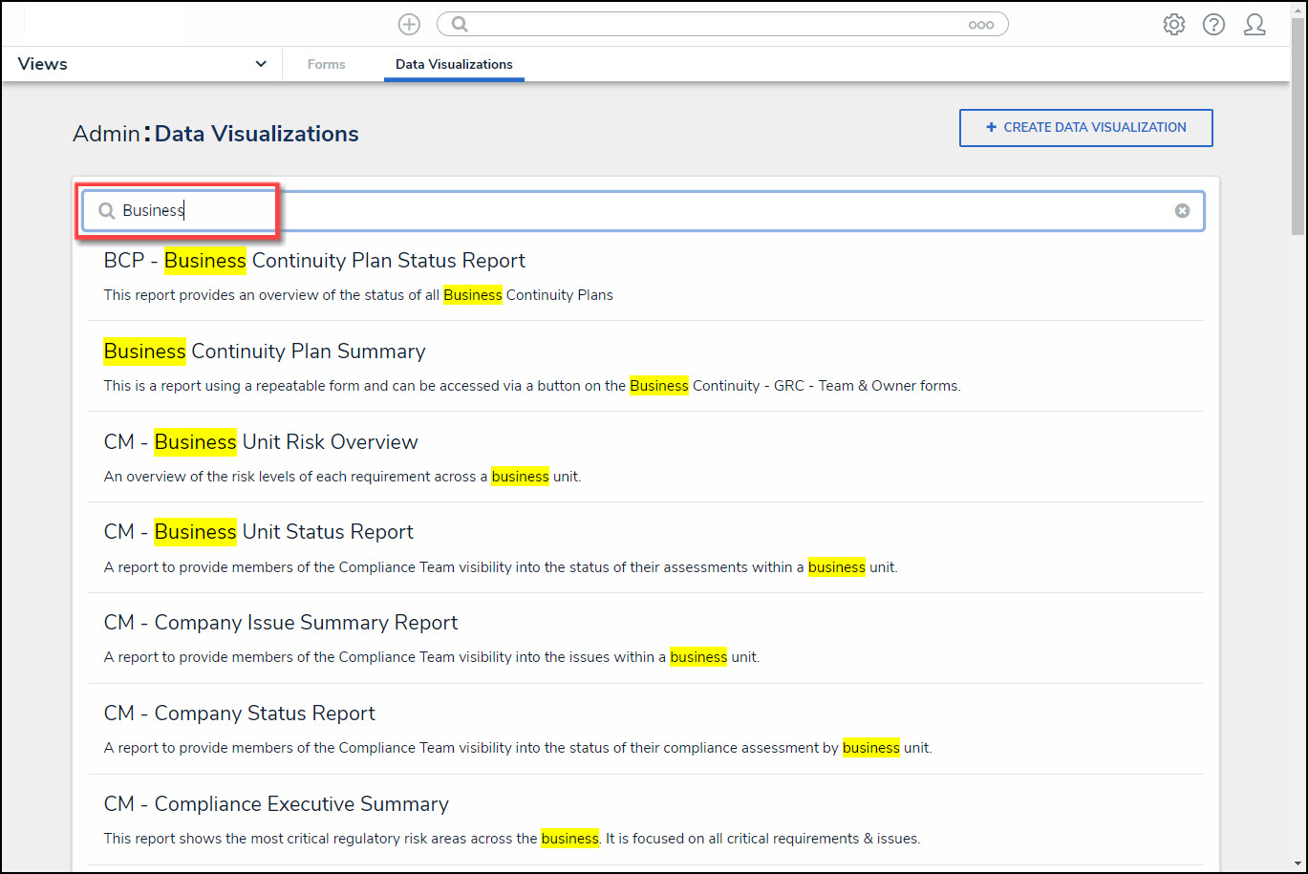The image size is (1308, 874).
Task: Select the Data Visualizations tab
Action: coord(454,64)
